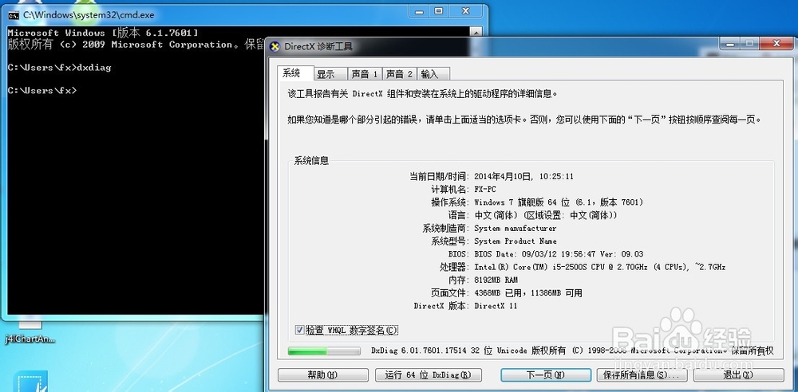Click the System Product Name value
The width and height of the screenshot is (798, 392).
coord(515,241)
